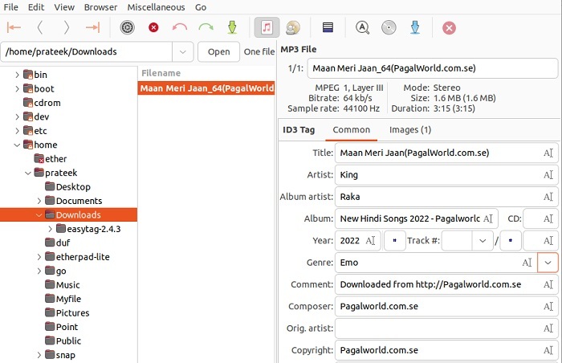Expand the Documents folder

coord(39,201)
